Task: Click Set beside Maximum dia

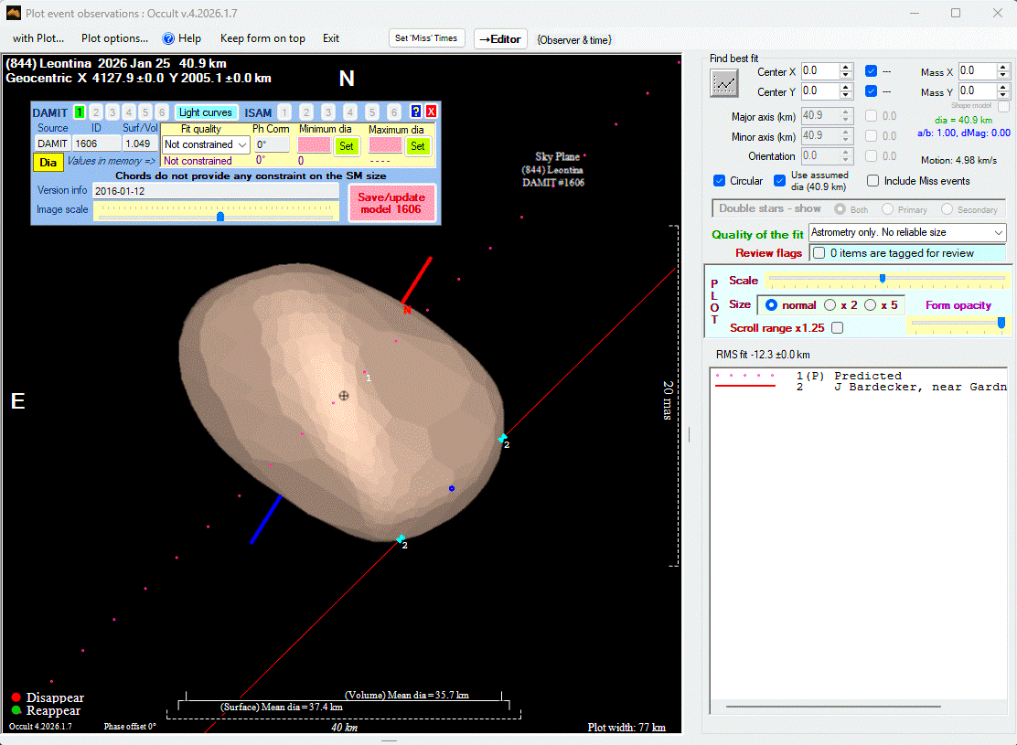Action: 417,146
